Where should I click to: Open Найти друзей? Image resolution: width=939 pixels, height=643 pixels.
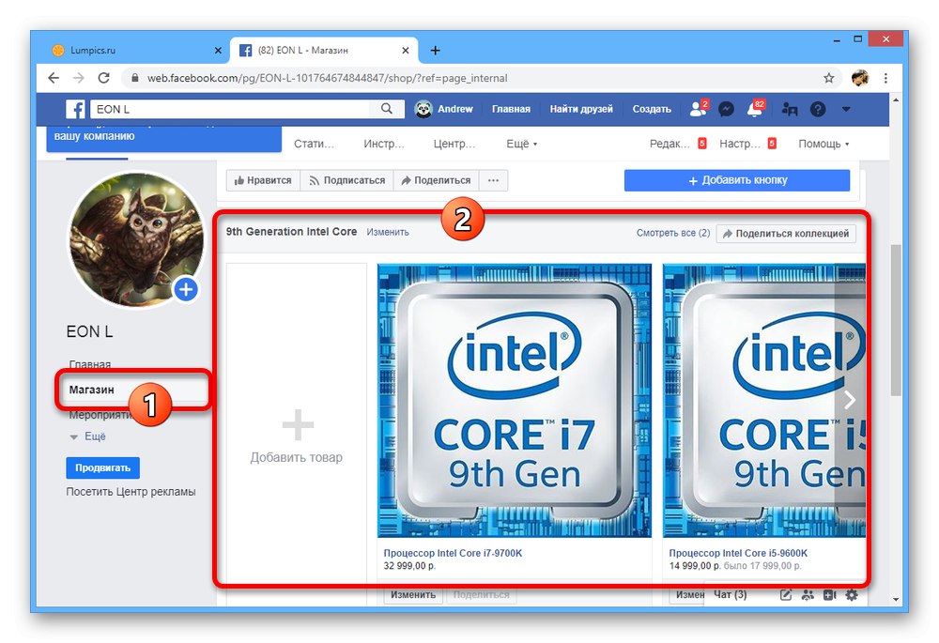coord(581,109)
